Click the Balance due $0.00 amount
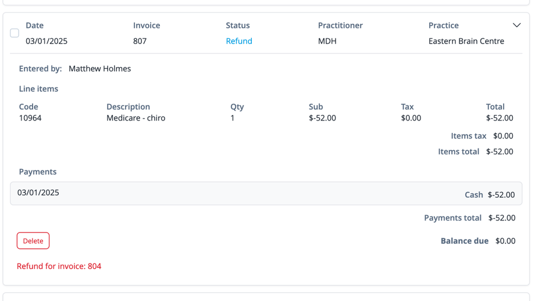The width and height of the screenshot is (535, 301). coord(505,241)
